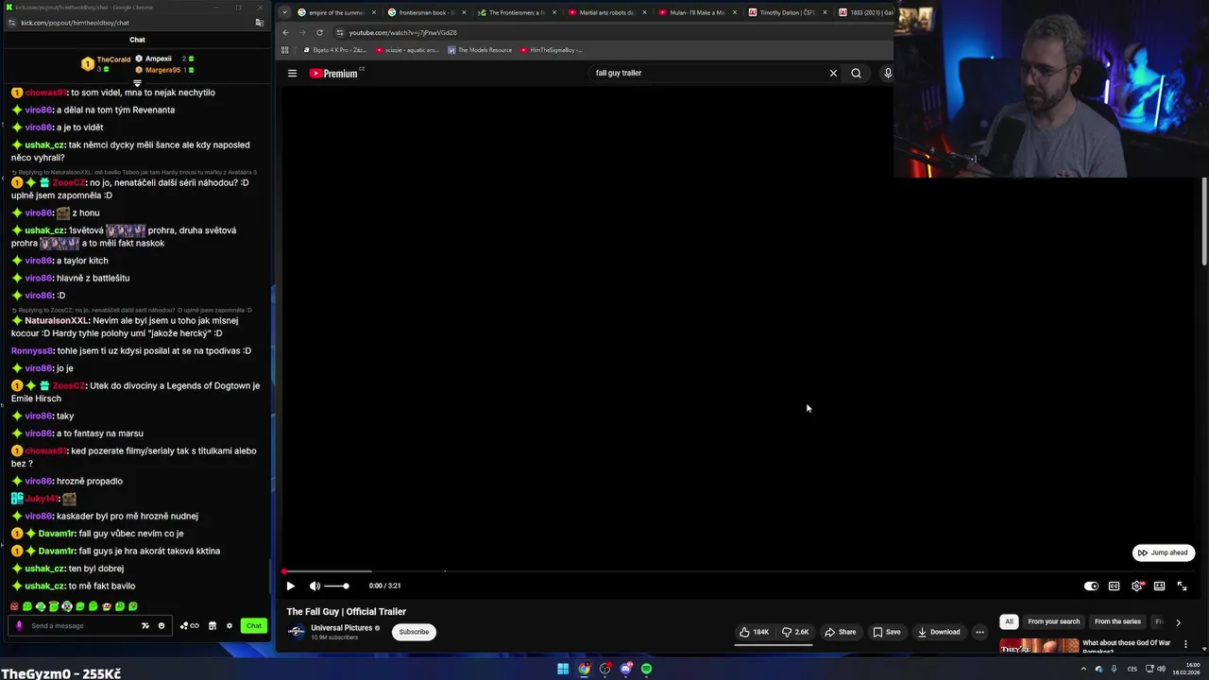Open chat identity badge in input box
This screenshot has width=1209, height=680.
19,625
